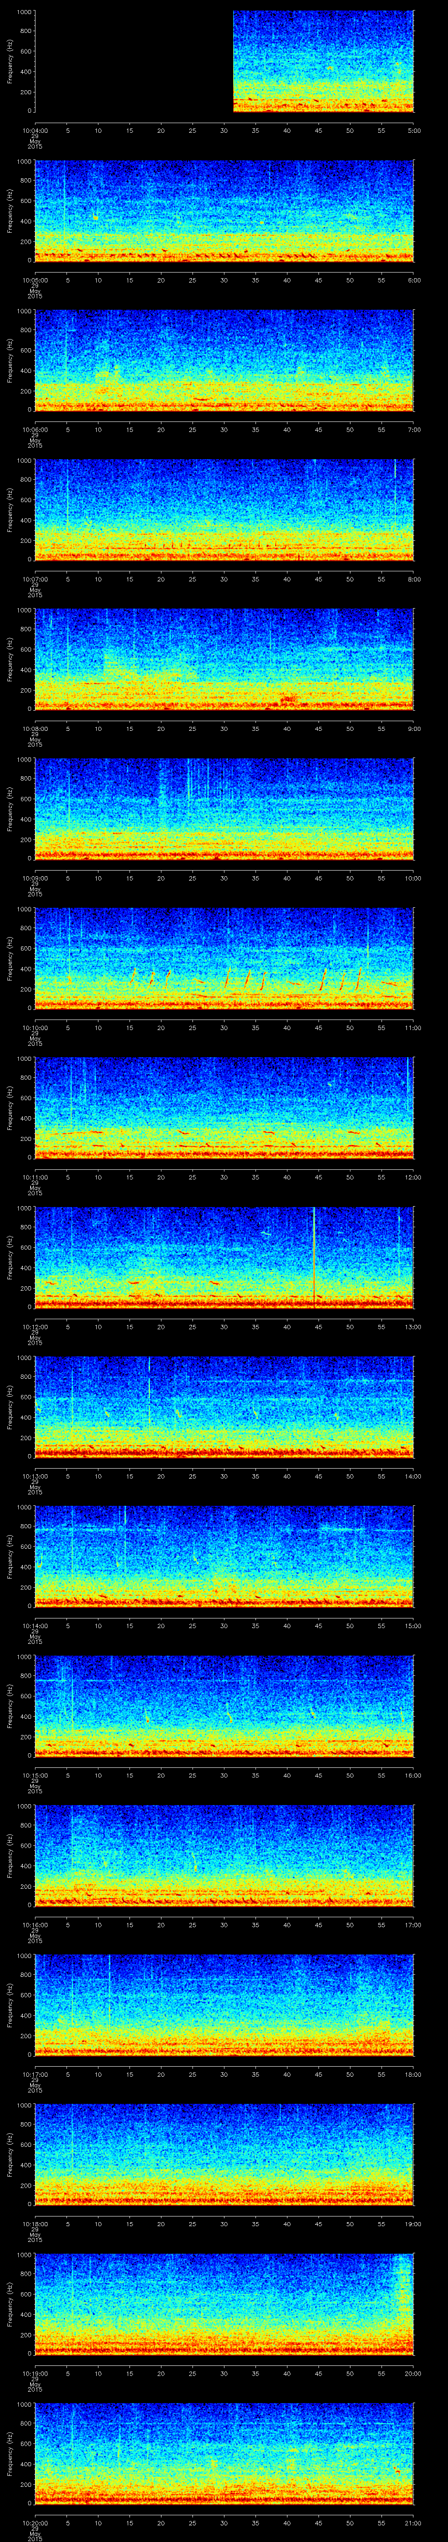Select the spectrogram panel starting at 10:19:00

[x=224, y=2304]
